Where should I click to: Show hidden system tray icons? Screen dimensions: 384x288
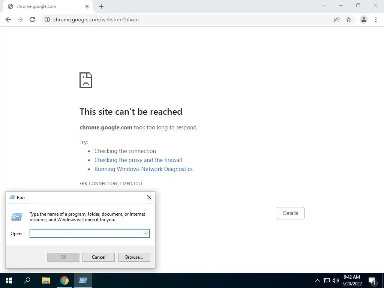(x=317, y=280)
